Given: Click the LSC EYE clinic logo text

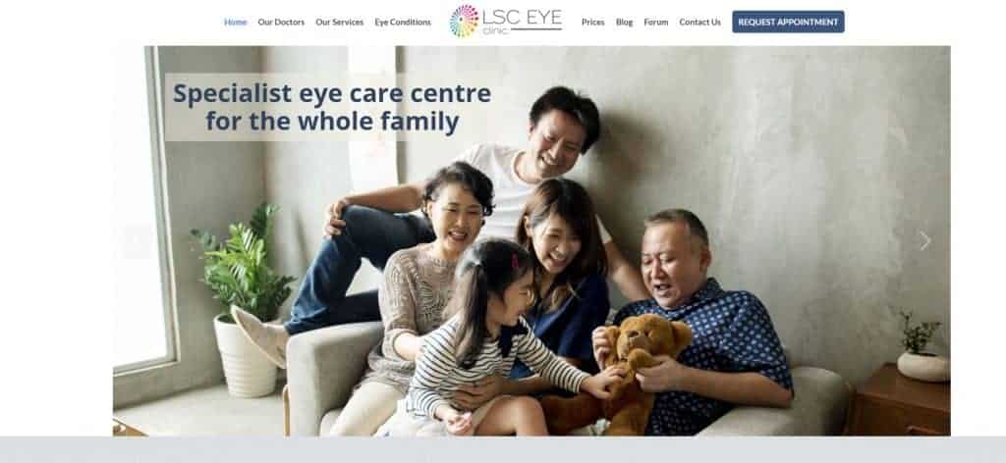Looking at the screenshot, I should pyautogui.click(x=523, y=22).
